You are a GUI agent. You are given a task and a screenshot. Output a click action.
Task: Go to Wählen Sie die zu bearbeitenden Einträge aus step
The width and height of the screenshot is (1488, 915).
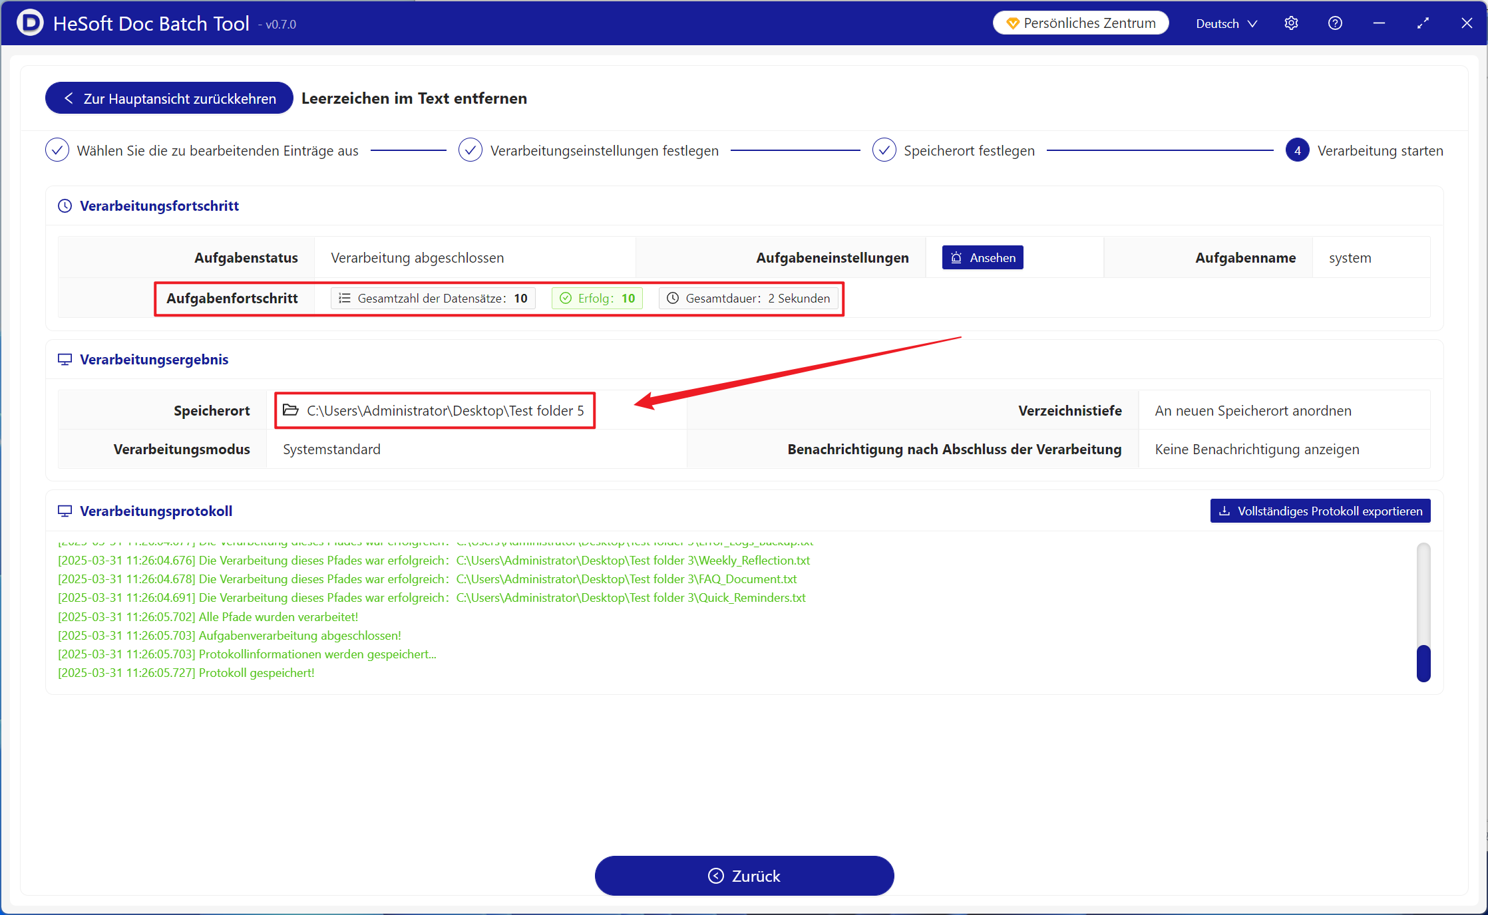point(218,151)
